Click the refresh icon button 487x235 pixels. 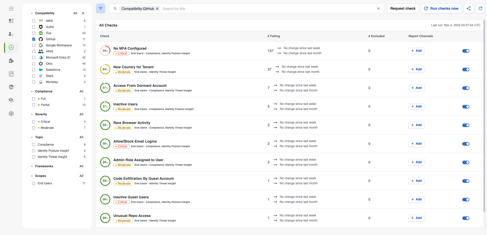point(480,8)
